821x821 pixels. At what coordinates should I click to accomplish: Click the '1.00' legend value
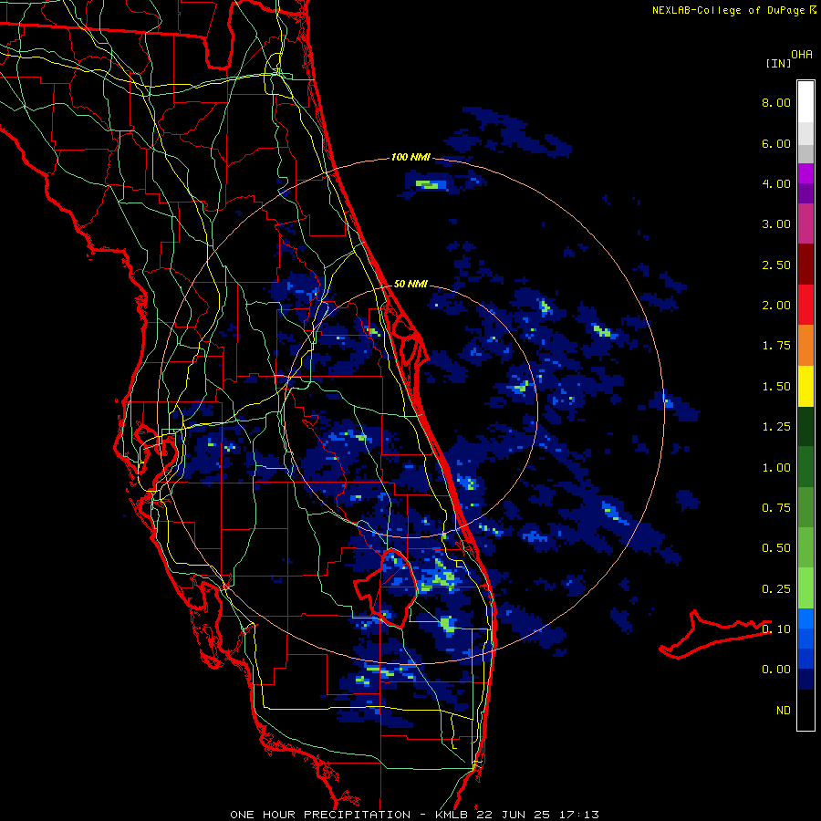pos(776,468)
